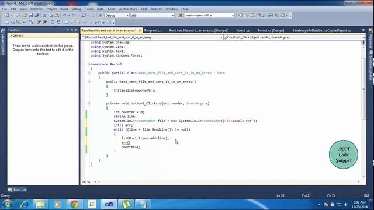Viewport: 374px width, 210px height.
Task: Switch to SaveImageToDataba...toCrystalReport.cs tab
Action: pos(321,30)
